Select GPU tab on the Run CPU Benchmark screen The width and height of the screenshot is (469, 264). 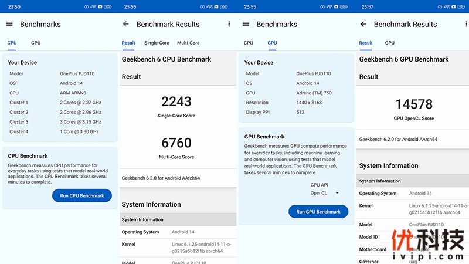36,43
